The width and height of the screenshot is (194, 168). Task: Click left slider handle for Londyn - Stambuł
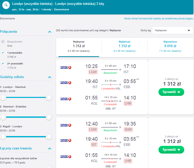coord(3,97)
